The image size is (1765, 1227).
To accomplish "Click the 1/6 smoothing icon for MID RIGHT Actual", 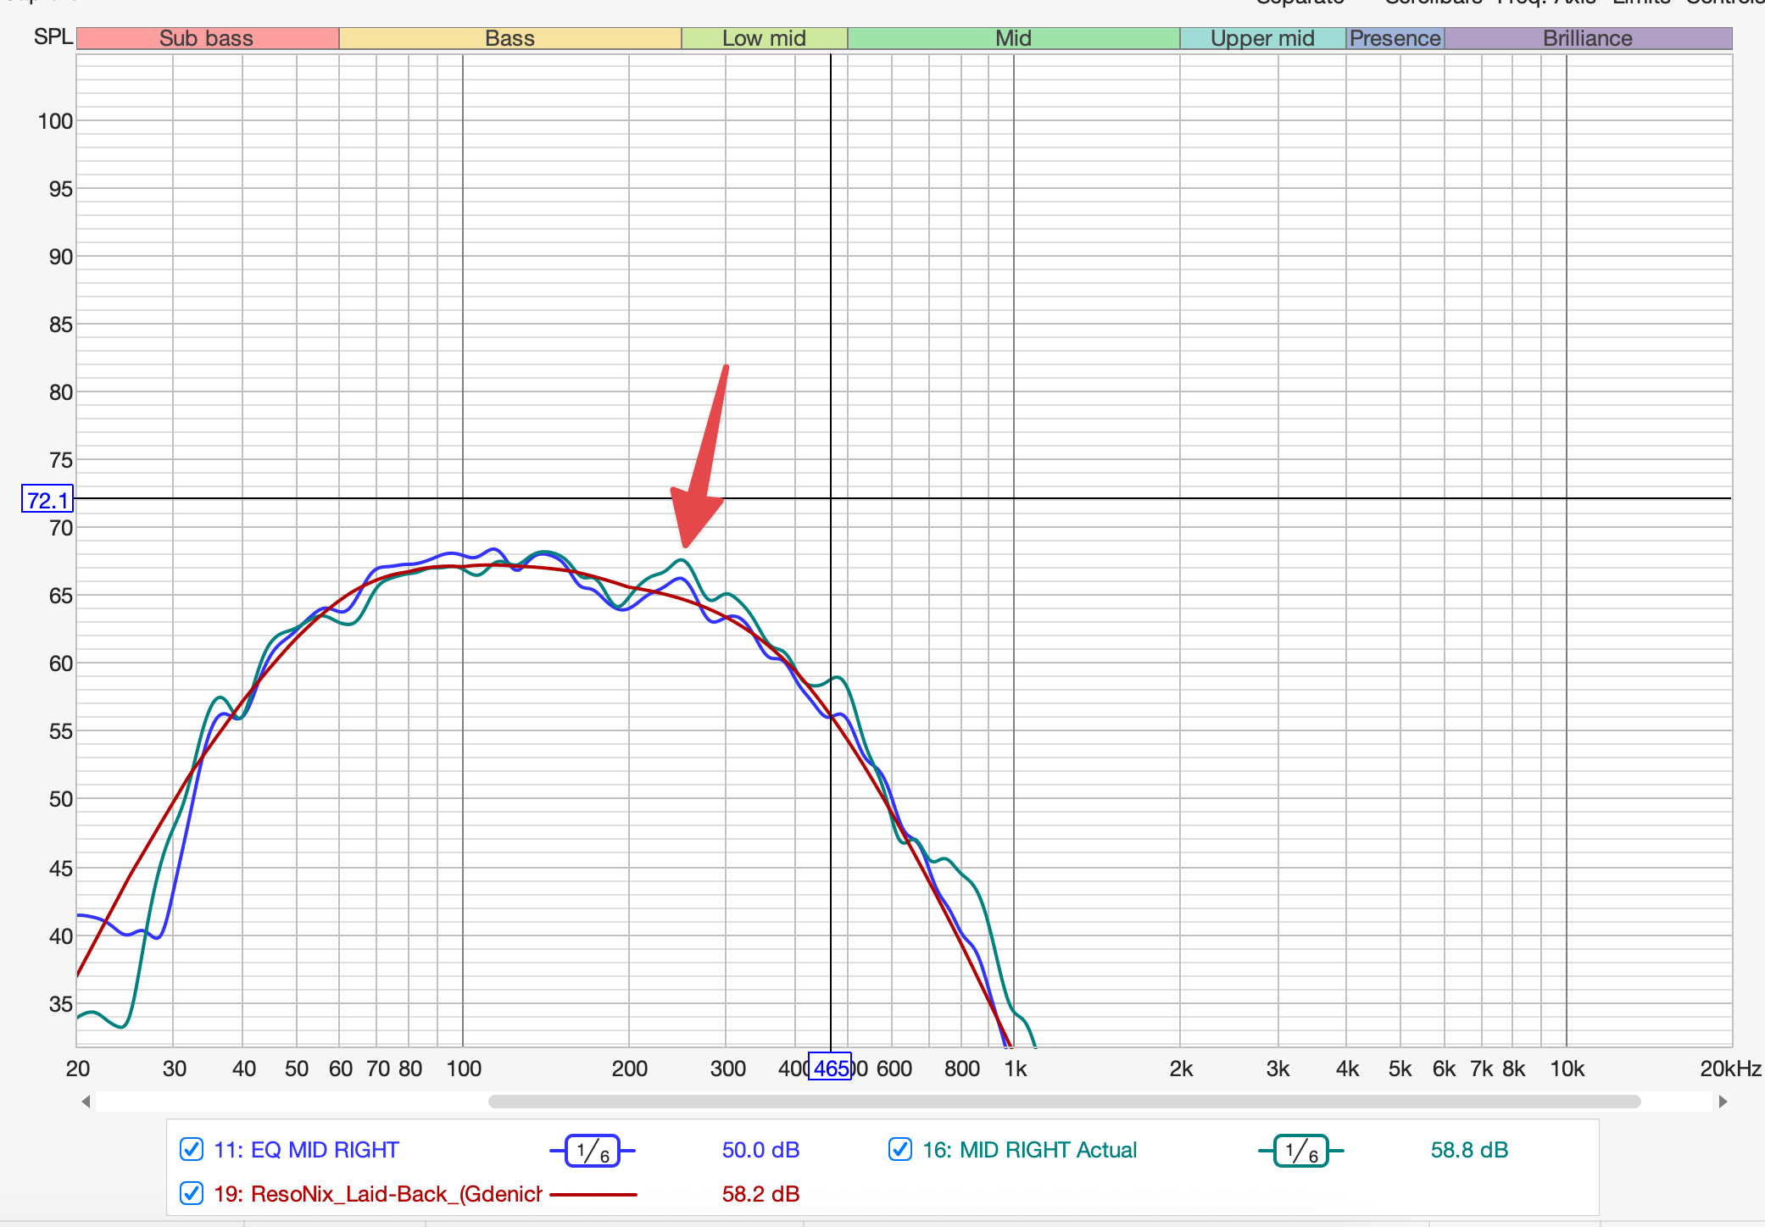I will [x=1301, y=1151].
